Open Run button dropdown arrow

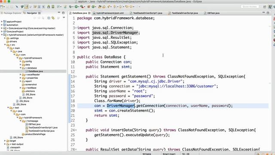(x=79, y=7)
